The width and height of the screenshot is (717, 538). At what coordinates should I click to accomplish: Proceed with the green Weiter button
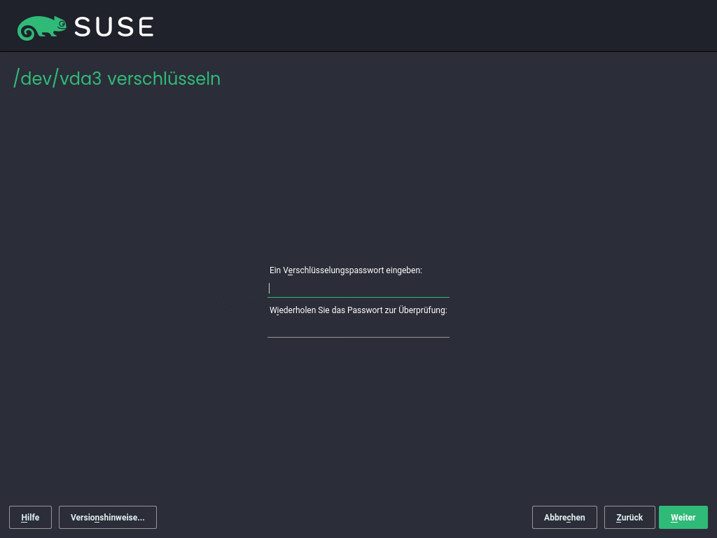pyautogui.click(x=683, y=518)
